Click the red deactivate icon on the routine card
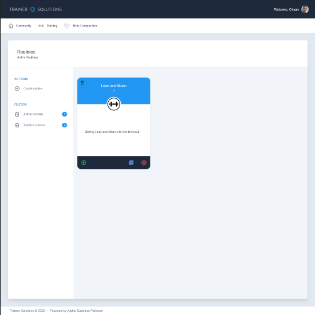The height and width of the screenshot is (315, 315). pyautogui.click(x=144, y=163)
